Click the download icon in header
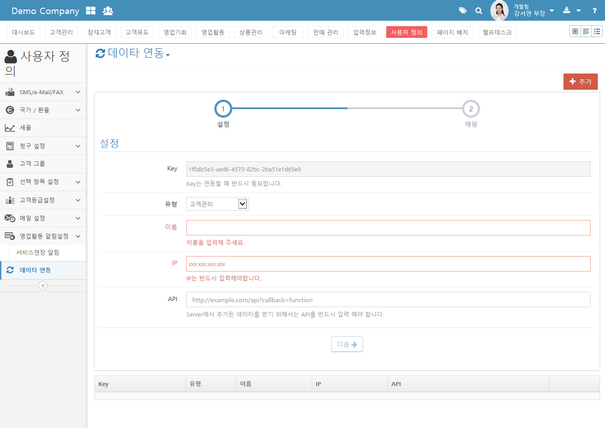Image resolution: width=605 pixels, height=428 pixels. [x=567, y=10]
